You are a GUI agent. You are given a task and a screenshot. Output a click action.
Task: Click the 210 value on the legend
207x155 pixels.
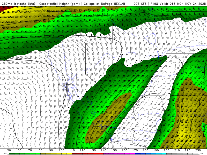coord(177,150)
